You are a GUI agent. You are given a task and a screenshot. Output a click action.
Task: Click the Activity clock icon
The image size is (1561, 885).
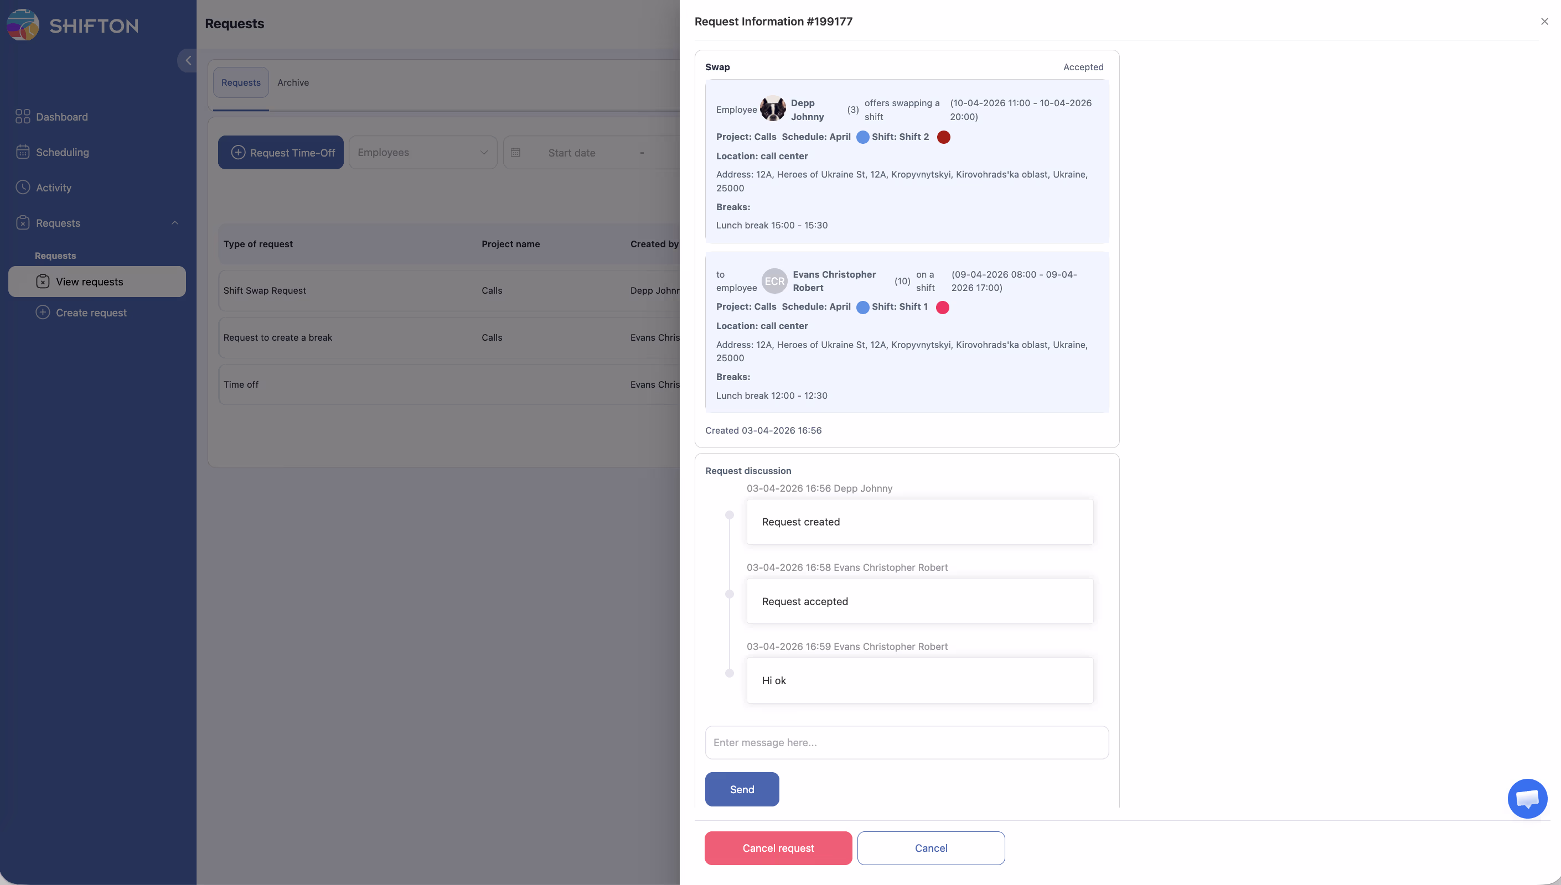click(x=23, y=187)
